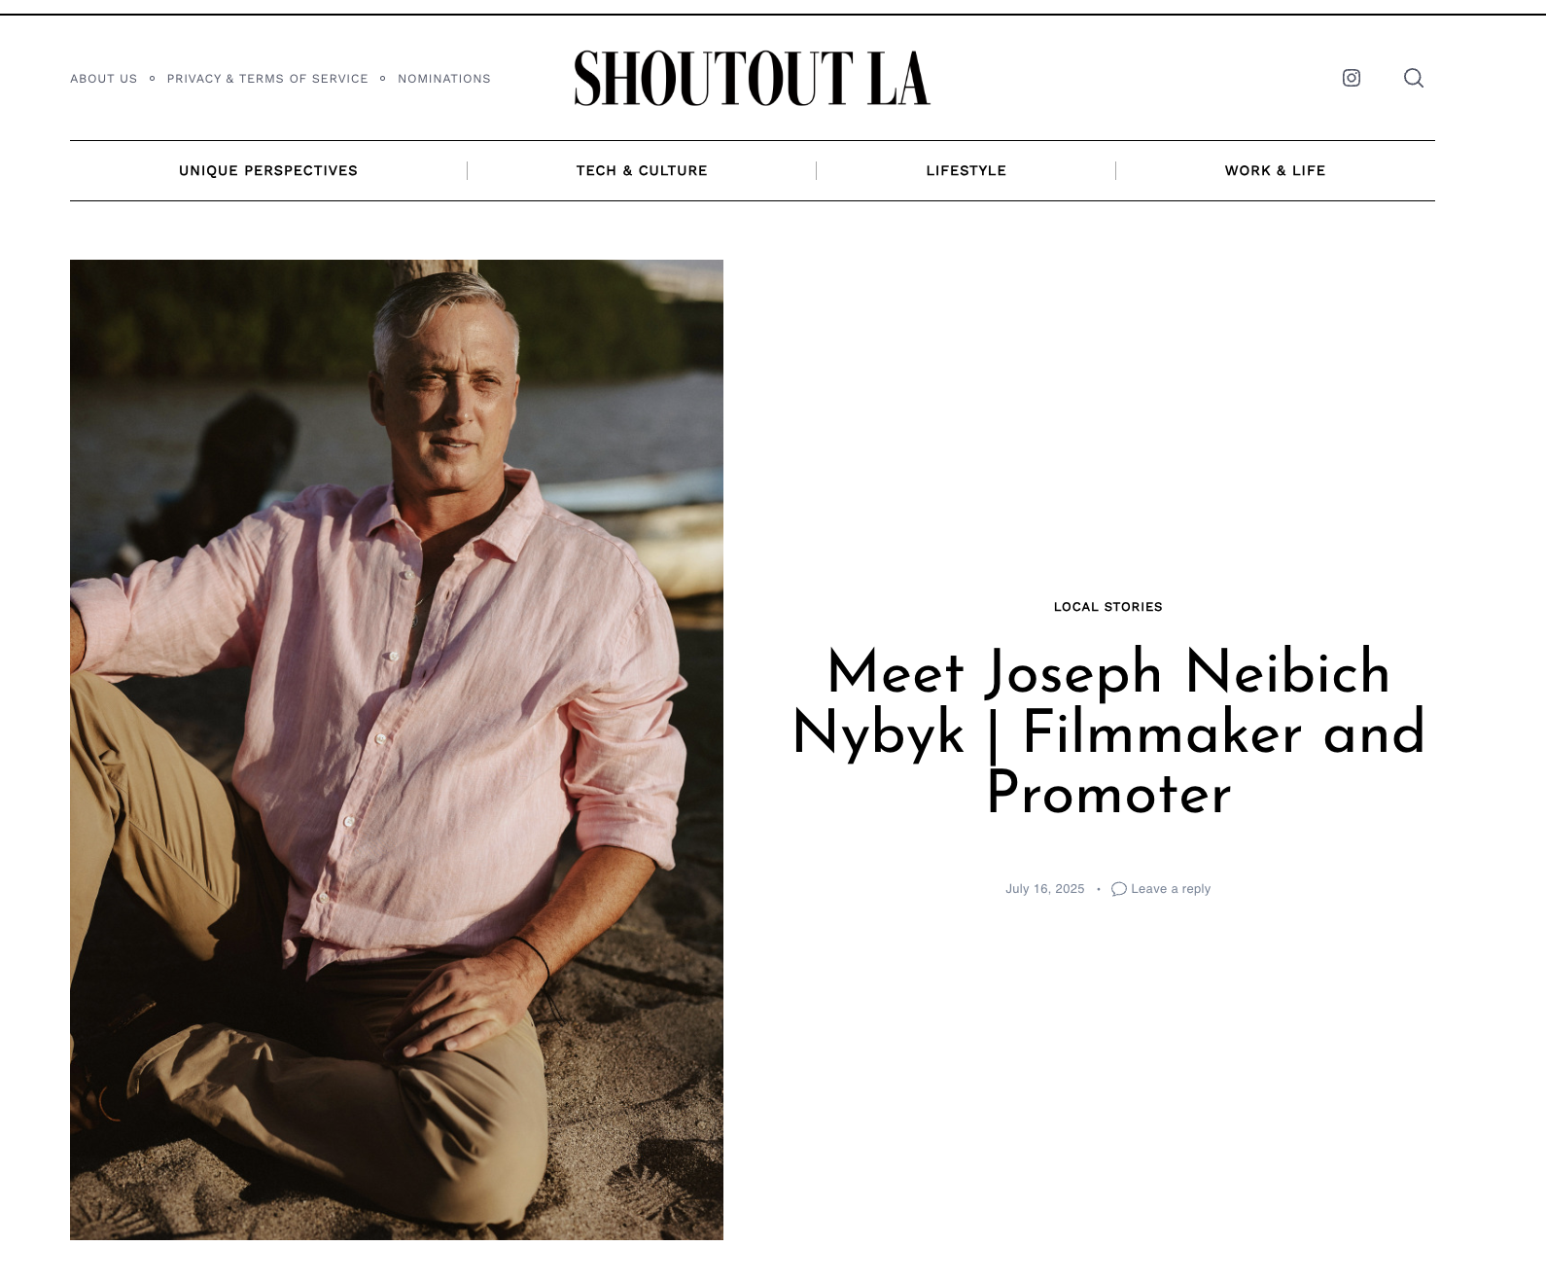The height and width of the screenshot is (1282, 1546).
Task: Open the ABOUT US page link
Action: coord(103,78)
